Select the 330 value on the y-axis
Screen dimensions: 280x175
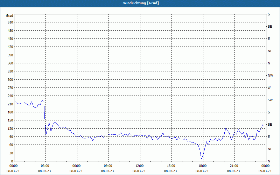click(x=10, y=71)
